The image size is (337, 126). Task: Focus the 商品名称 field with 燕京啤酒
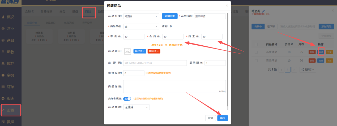tap(210, 16)
